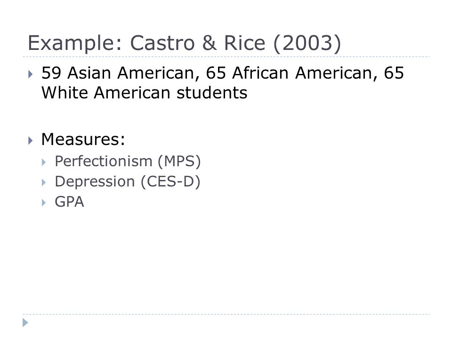Click the large triangle icon in the footer
Image resolution: width=452 pixels, height=339 pixels.
[x=25, y=323]
